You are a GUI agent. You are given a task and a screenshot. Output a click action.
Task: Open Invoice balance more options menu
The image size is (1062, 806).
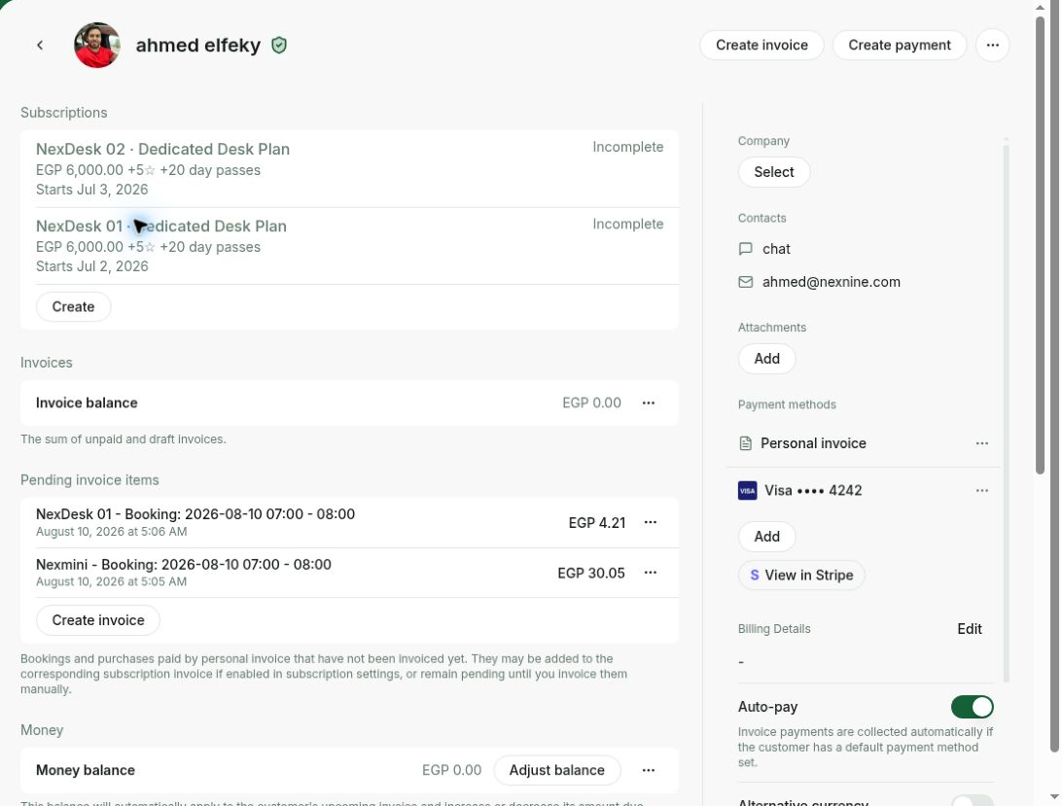pyautogui.click(x=648, y=403)
